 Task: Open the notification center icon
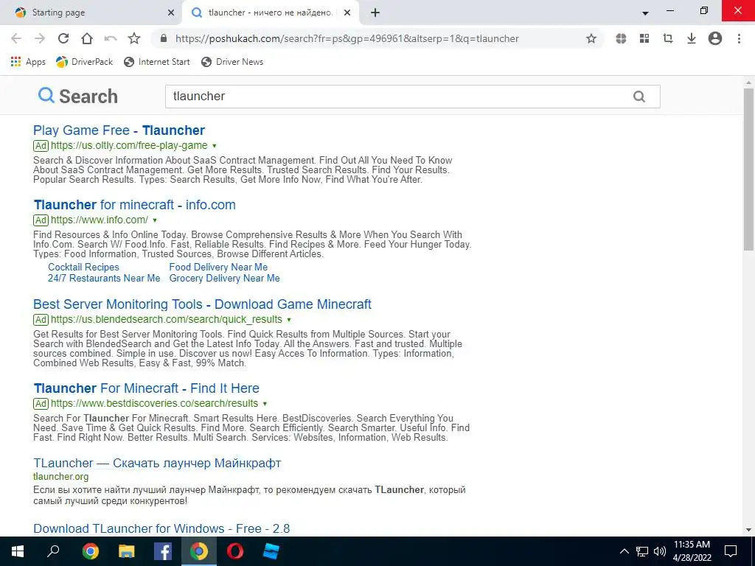tap(731, 551)
